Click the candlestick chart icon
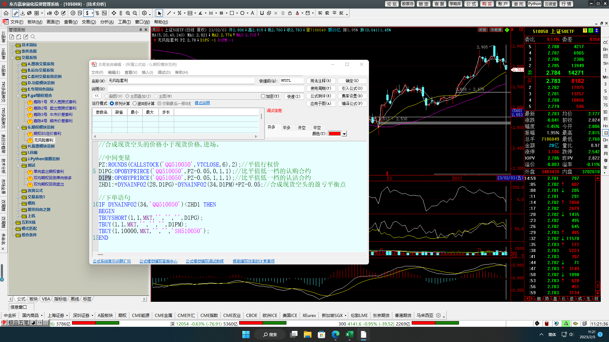Screen dimensions: 609x342 (x=49, y=13)
